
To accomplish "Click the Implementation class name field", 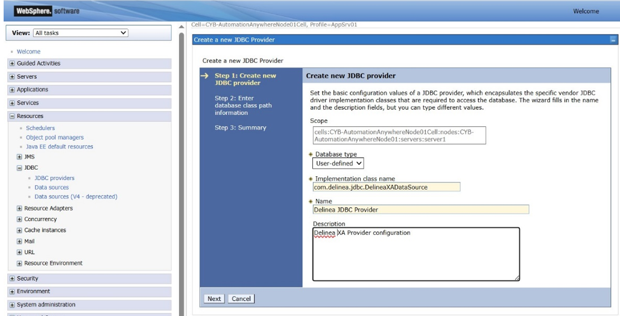I will (x=386, y=187).
